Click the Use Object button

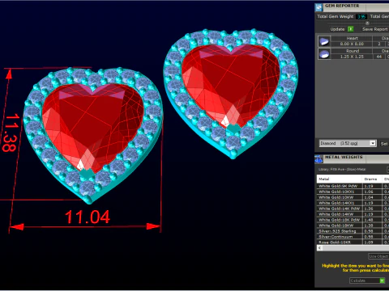tap(378, 256)
